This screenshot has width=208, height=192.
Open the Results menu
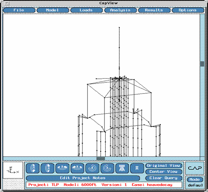pyautogui.click(x=154, y=10)
